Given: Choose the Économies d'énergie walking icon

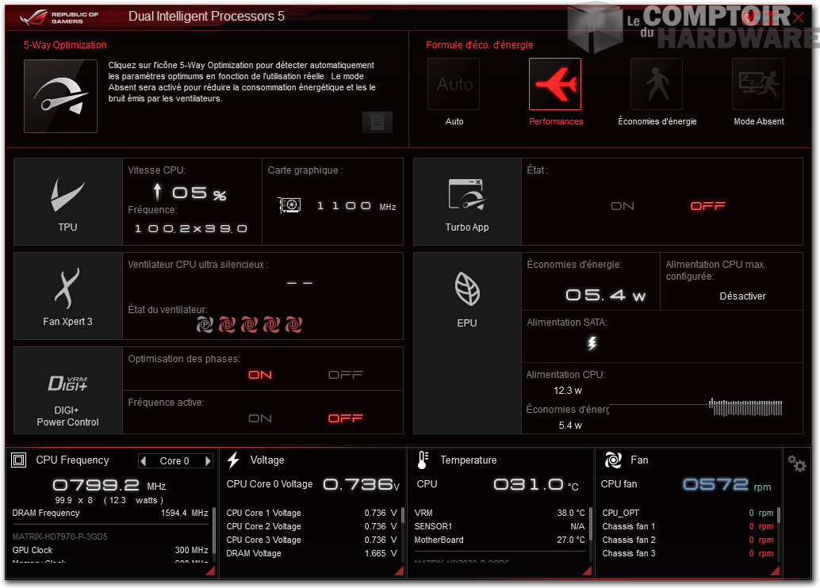Looking at the screenshot, I should click(657, 84).
